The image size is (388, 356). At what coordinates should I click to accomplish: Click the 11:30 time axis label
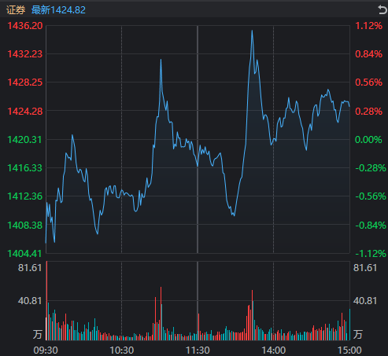198,350
